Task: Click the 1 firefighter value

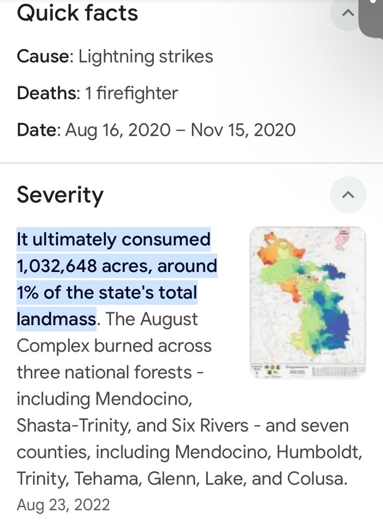Action: pos(132,93)
